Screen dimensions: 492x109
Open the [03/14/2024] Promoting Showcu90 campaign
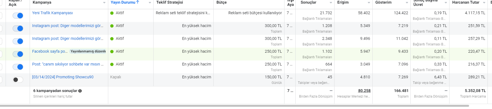63,77
